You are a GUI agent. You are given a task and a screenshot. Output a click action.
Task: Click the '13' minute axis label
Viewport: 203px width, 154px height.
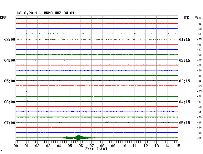pos(156,146)
